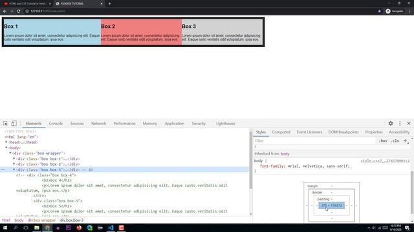414x232 pixels.
Task: Open Firefox from the taskbar
Action: click(79, 227)
